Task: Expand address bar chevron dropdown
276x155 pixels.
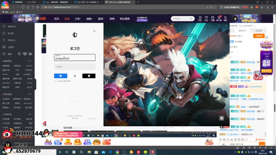Action: pos(214,7)
